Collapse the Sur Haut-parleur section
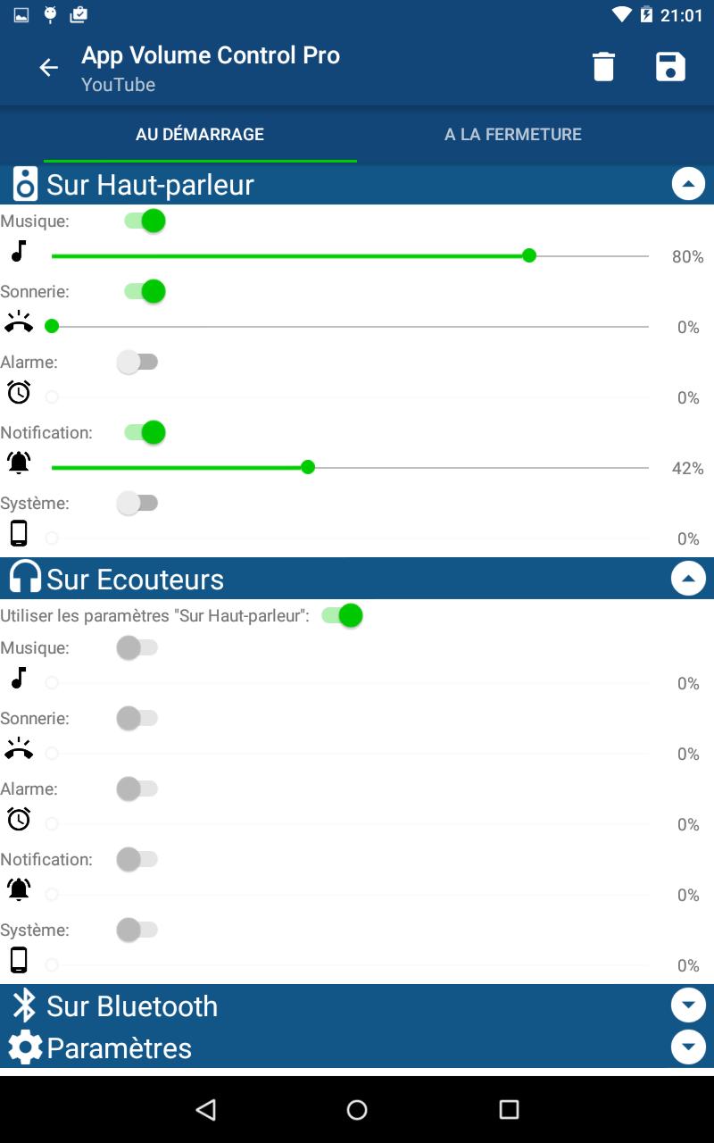This screenshot has height=1143, width=714. point(688,184)
